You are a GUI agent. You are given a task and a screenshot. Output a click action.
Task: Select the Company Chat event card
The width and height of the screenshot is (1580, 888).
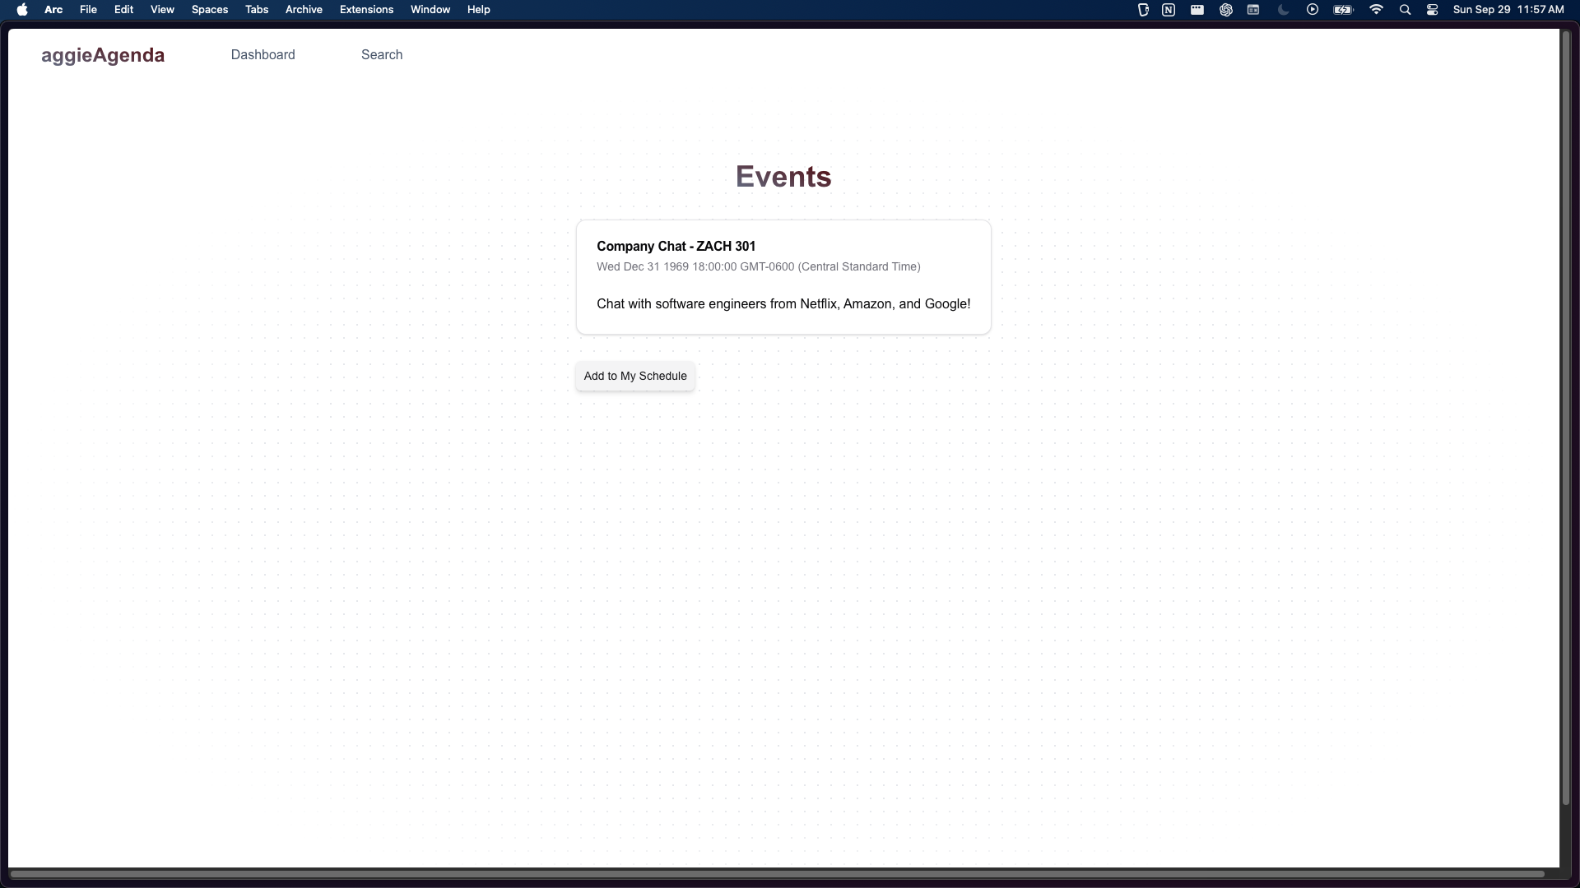pos(783,277)
